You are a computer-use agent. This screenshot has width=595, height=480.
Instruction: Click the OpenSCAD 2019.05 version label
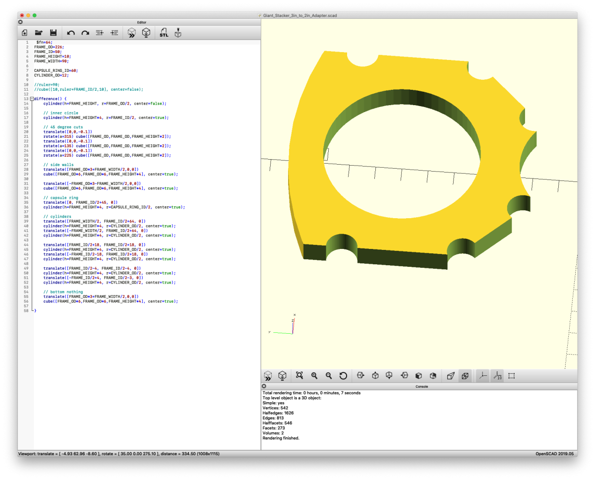click(x=555, y=454)
